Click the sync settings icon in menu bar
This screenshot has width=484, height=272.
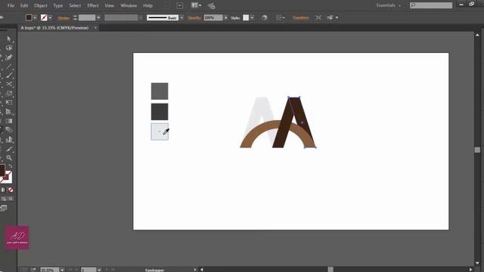(x=212, y=5)
